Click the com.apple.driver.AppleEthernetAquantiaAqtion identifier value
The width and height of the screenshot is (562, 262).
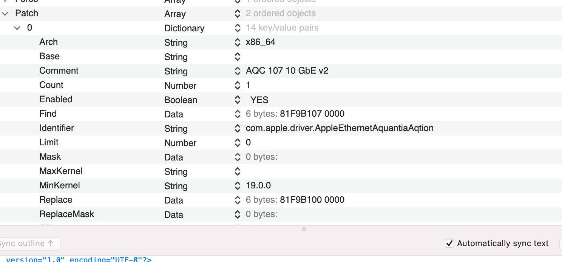[339, 128]
